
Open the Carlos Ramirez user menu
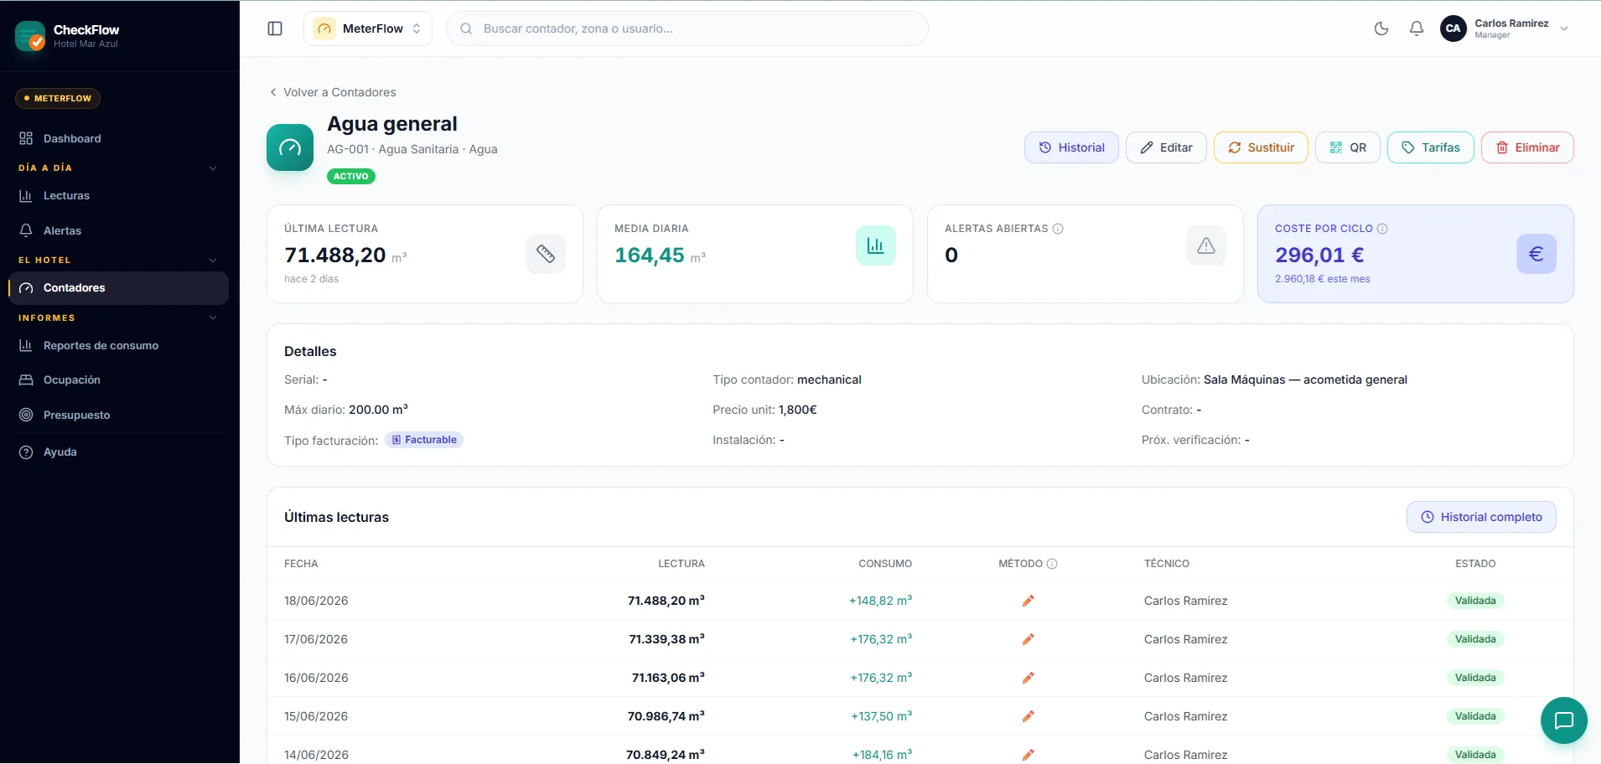(x=1505, y=28)
